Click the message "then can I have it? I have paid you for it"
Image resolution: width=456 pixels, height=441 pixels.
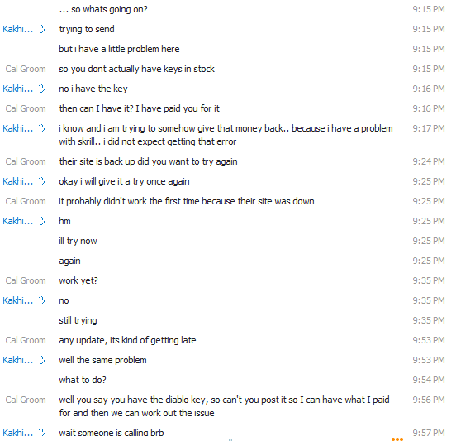point(140,108)
